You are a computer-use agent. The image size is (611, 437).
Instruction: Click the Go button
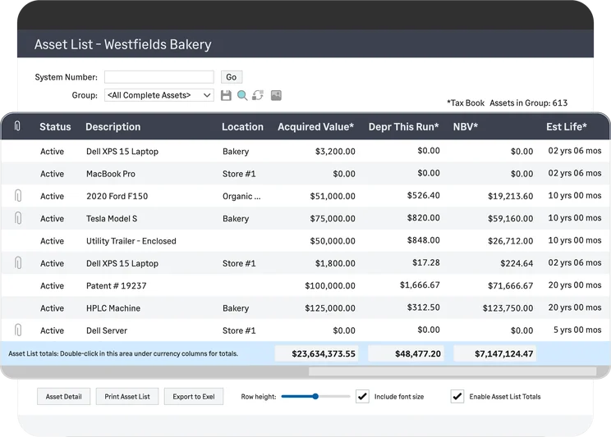(232, 77)
